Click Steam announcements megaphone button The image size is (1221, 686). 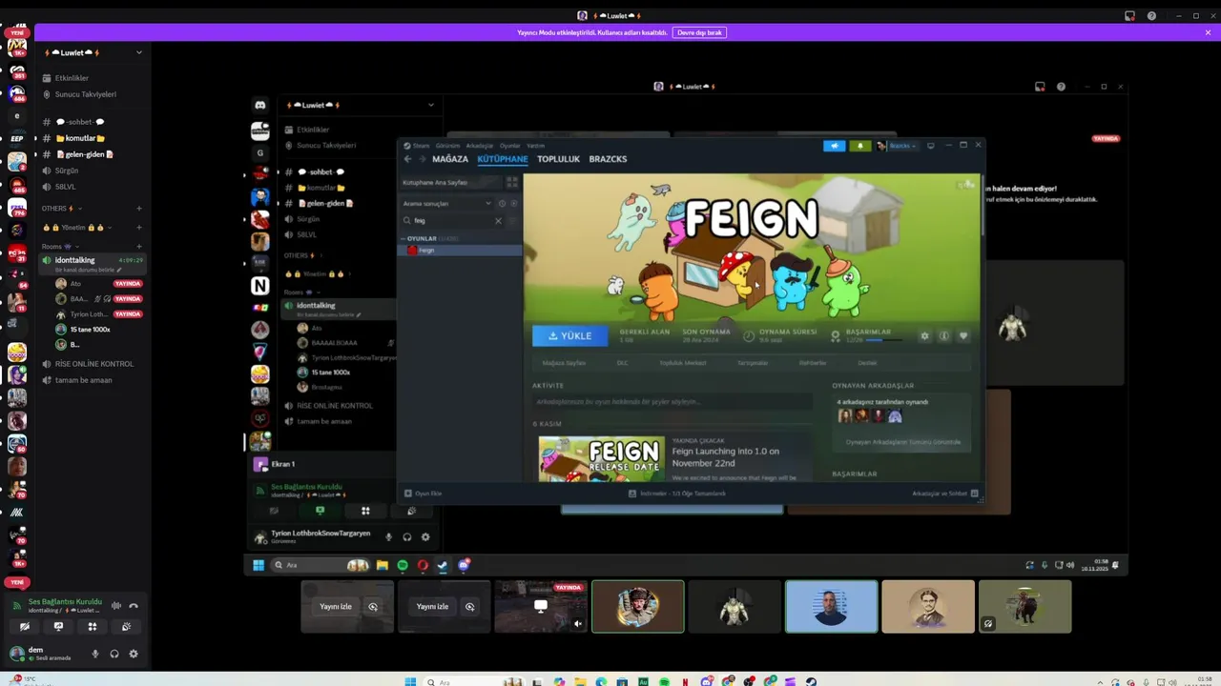[835, 146]
